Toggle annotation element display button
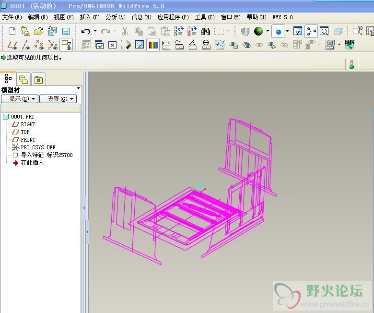 coord(66,45)
